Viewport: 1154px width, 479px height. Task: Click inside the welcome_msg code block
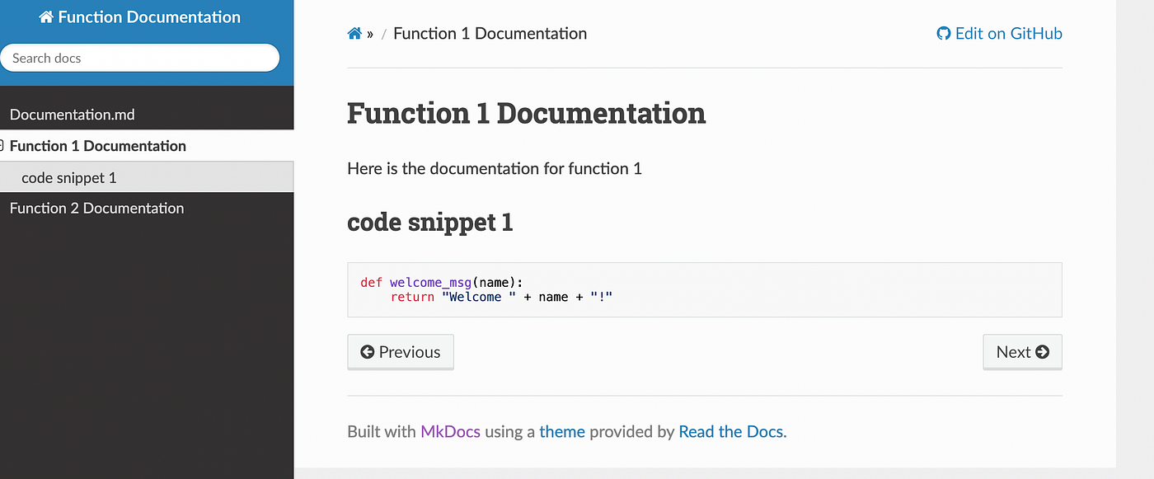[x=705, y=289]
